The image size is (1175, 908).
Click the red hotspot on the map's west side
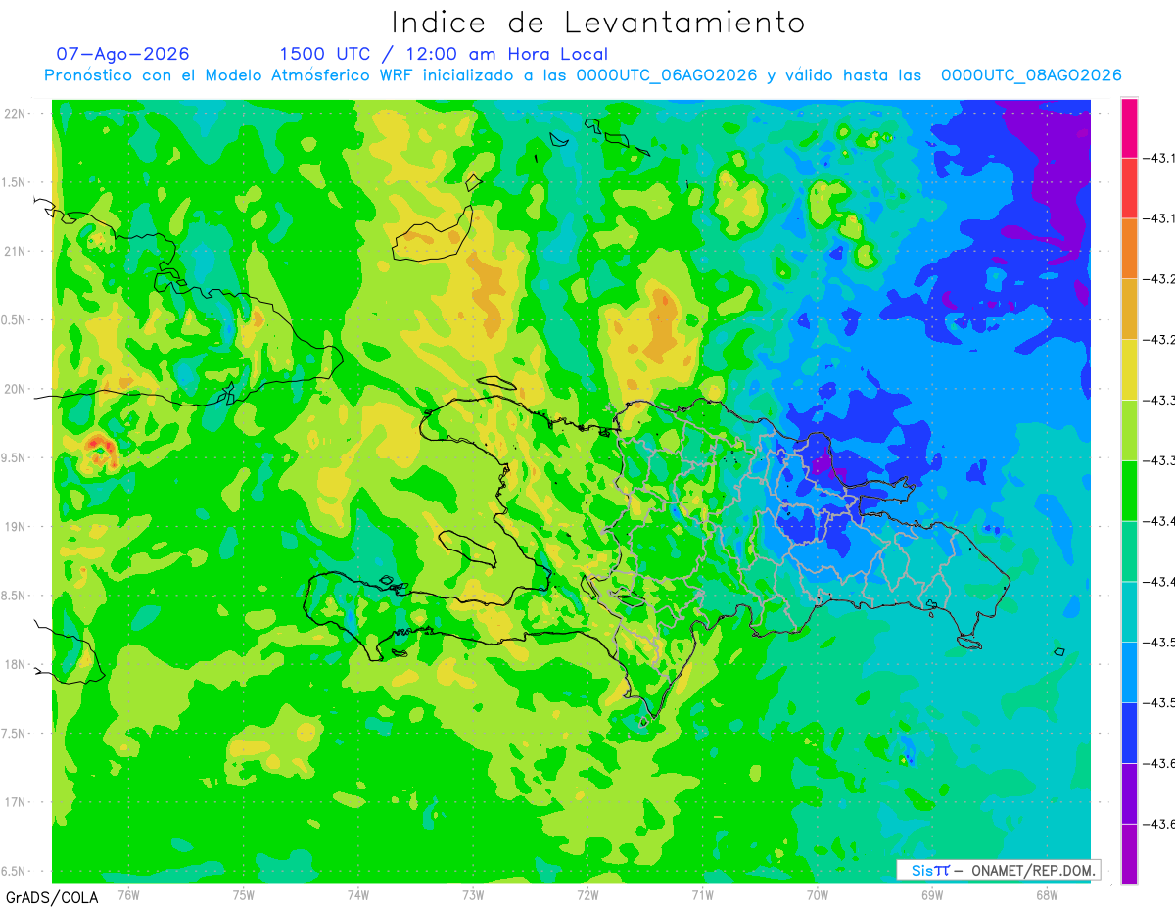point(101,450)
